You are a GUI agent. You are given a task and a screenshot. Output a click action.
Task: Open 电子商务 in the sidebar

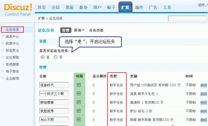12,71
